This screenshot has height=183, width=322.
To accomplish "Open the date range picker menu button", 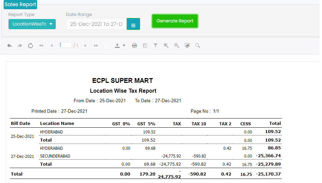I will click(133, 24).
